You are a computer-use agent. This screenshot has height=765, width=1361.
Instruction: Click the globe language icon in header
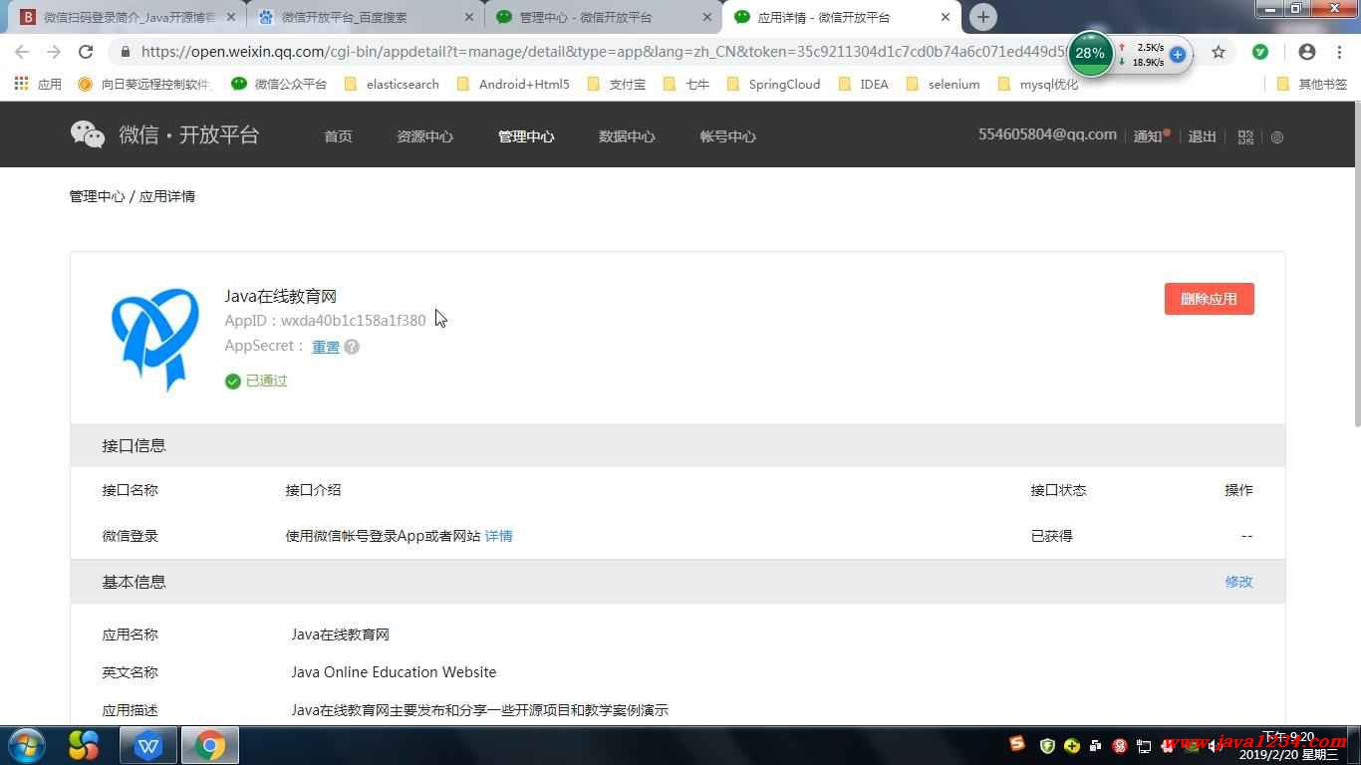pos(1277,137)
